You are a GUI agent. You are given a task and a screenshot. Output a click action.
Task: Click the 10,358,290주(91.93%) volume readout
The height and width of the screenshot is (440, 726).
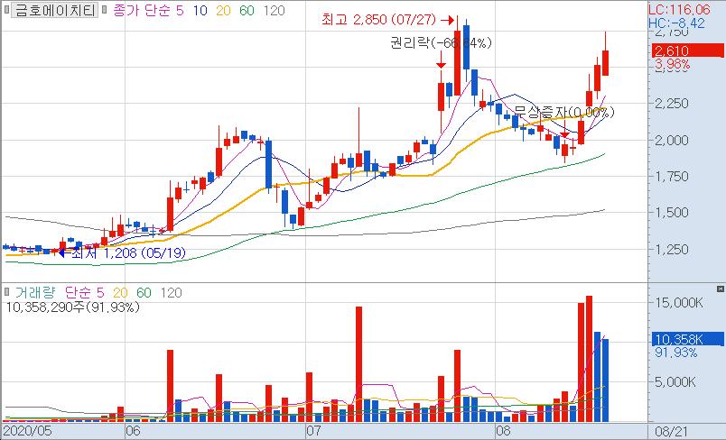pos(73,307)
